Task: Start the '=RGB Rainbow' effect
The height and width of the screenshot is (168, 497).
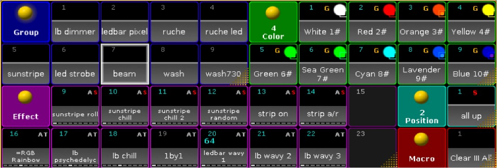Action: [x=26, y=148]
